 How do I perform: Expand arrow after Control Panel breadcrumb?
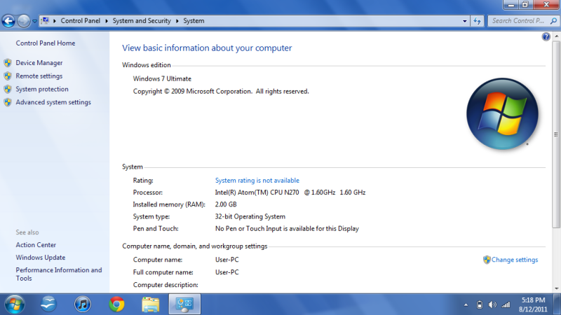coord(107,21)
